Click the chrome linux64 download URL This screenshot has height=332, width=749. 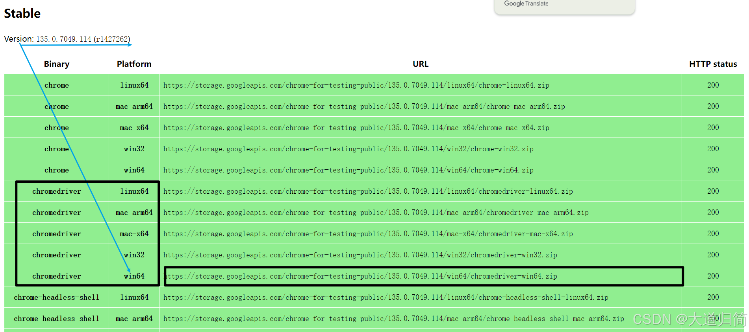point(356,85)
